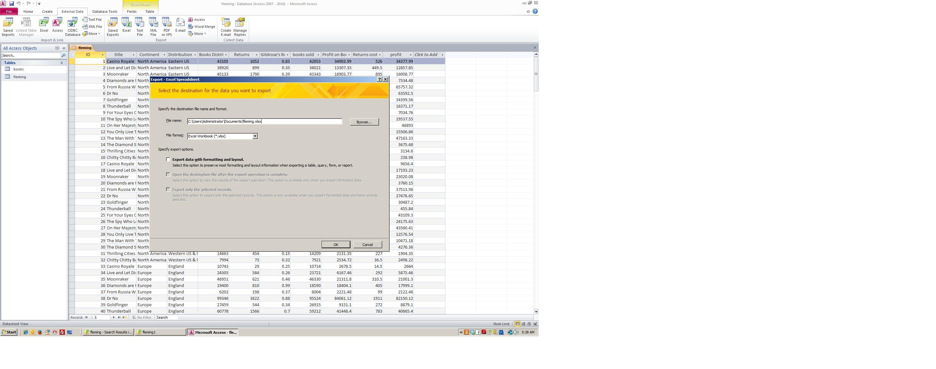
Task: Click the datasheet vertical scrollbar down arrow
Action: 536,312
